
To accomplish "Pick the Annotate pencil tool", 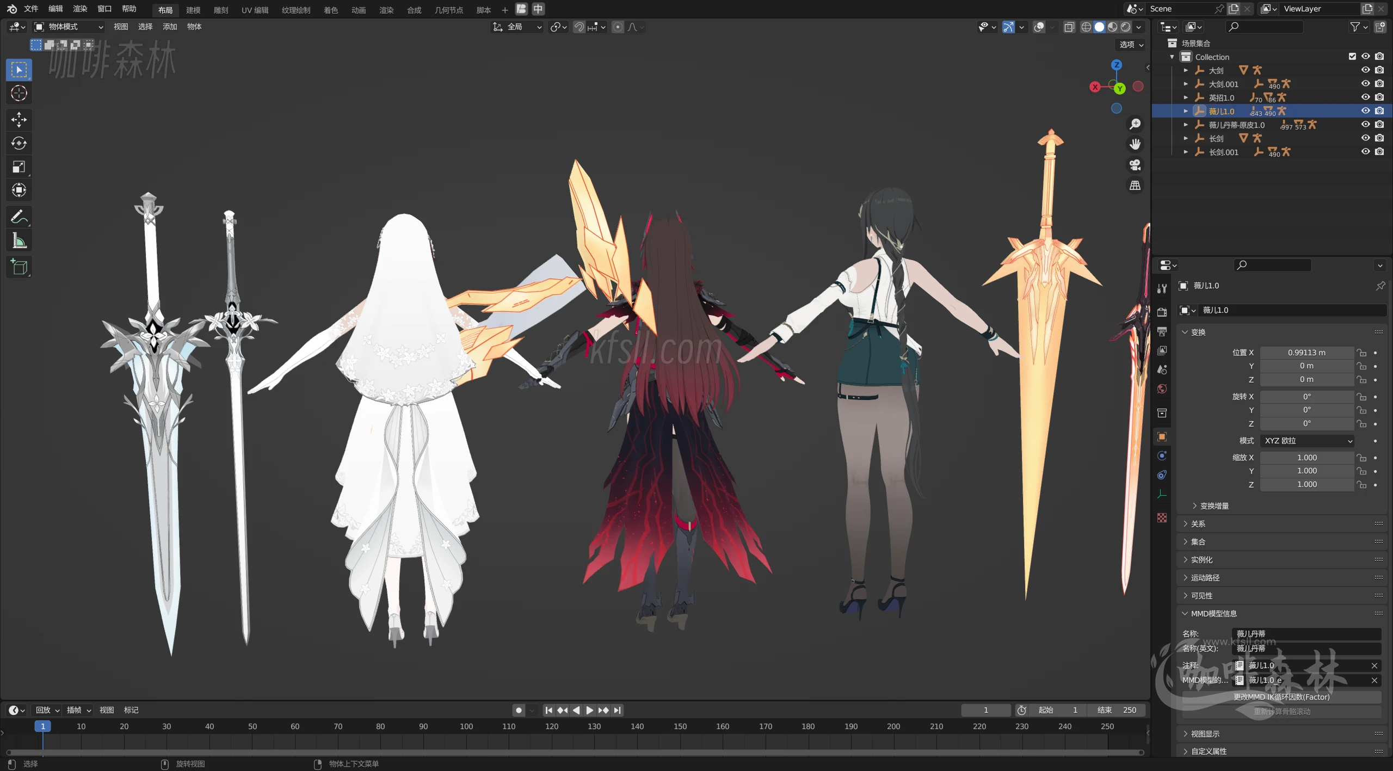I will 19,217.
